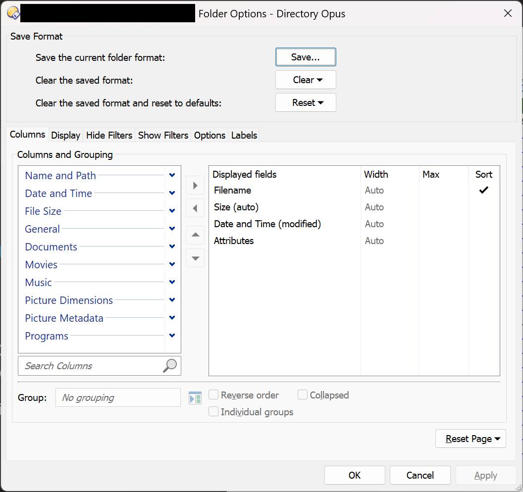Open the Clear saved format dropdown
The image size is (523, 492).
coord(306,80)
